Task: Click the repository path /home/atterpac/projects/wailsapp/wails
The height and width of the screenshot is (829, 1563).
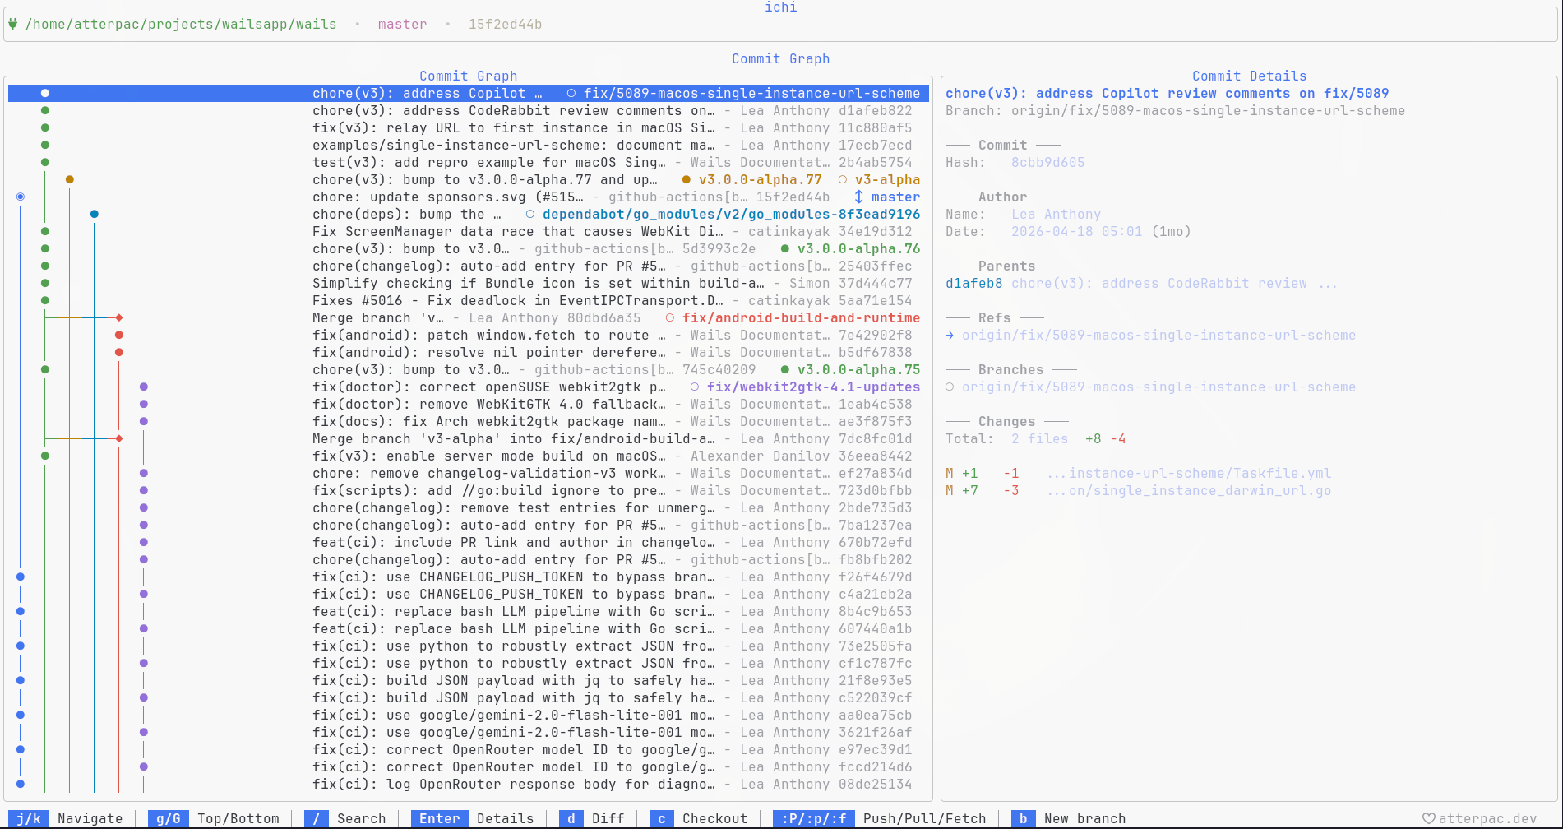Action: tap(181, 25)
